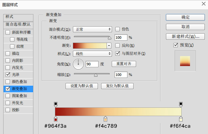Toggle the 仿色 checkbox
208x134 pixels.
tap(117, 29)
